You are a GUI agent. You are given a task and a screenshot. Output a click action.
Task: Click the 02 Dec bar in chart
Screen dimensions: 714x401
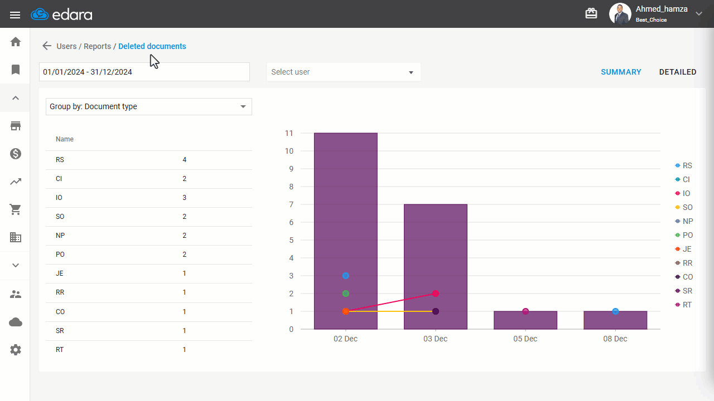(x=346, y=231)
